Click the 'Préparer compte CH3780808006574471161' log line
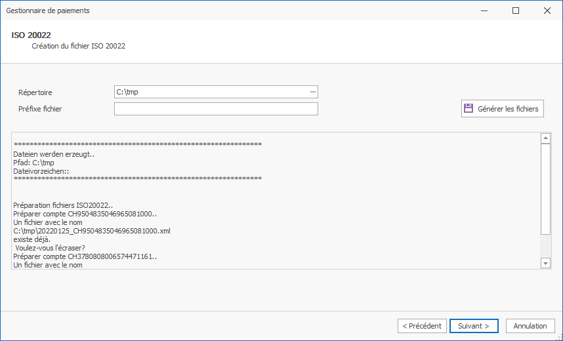Screen dimensions: 563x341 85,257
